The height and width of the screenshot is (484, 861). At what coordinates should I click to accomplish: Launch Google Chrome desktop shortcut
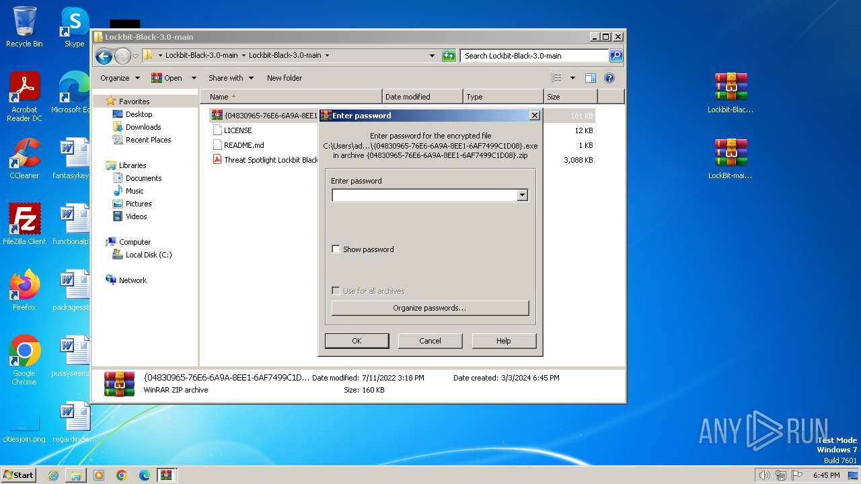coord(24,360)
